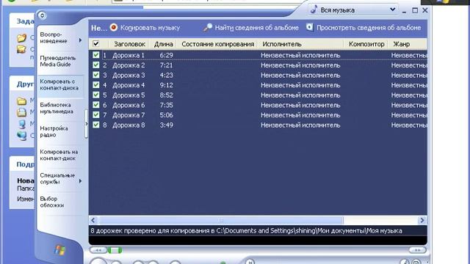Viewport: 470px width, 264px height.
Task: Click the truncated album title Не... label
Action: coord(99,28)
